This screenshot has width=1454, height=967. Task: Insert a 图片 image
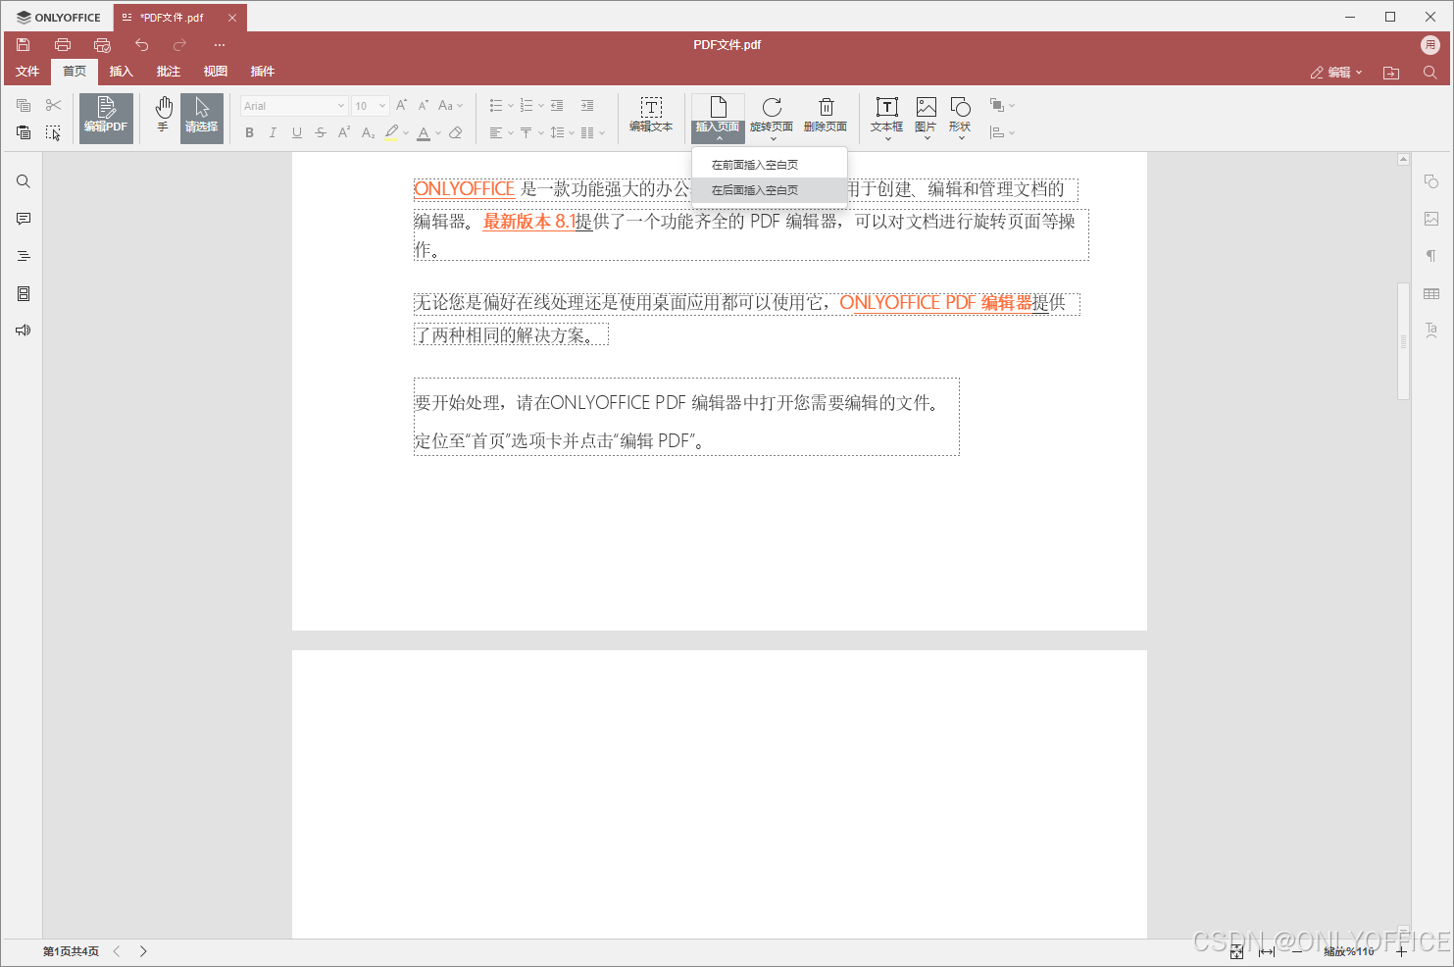click(x=926, y=119)
